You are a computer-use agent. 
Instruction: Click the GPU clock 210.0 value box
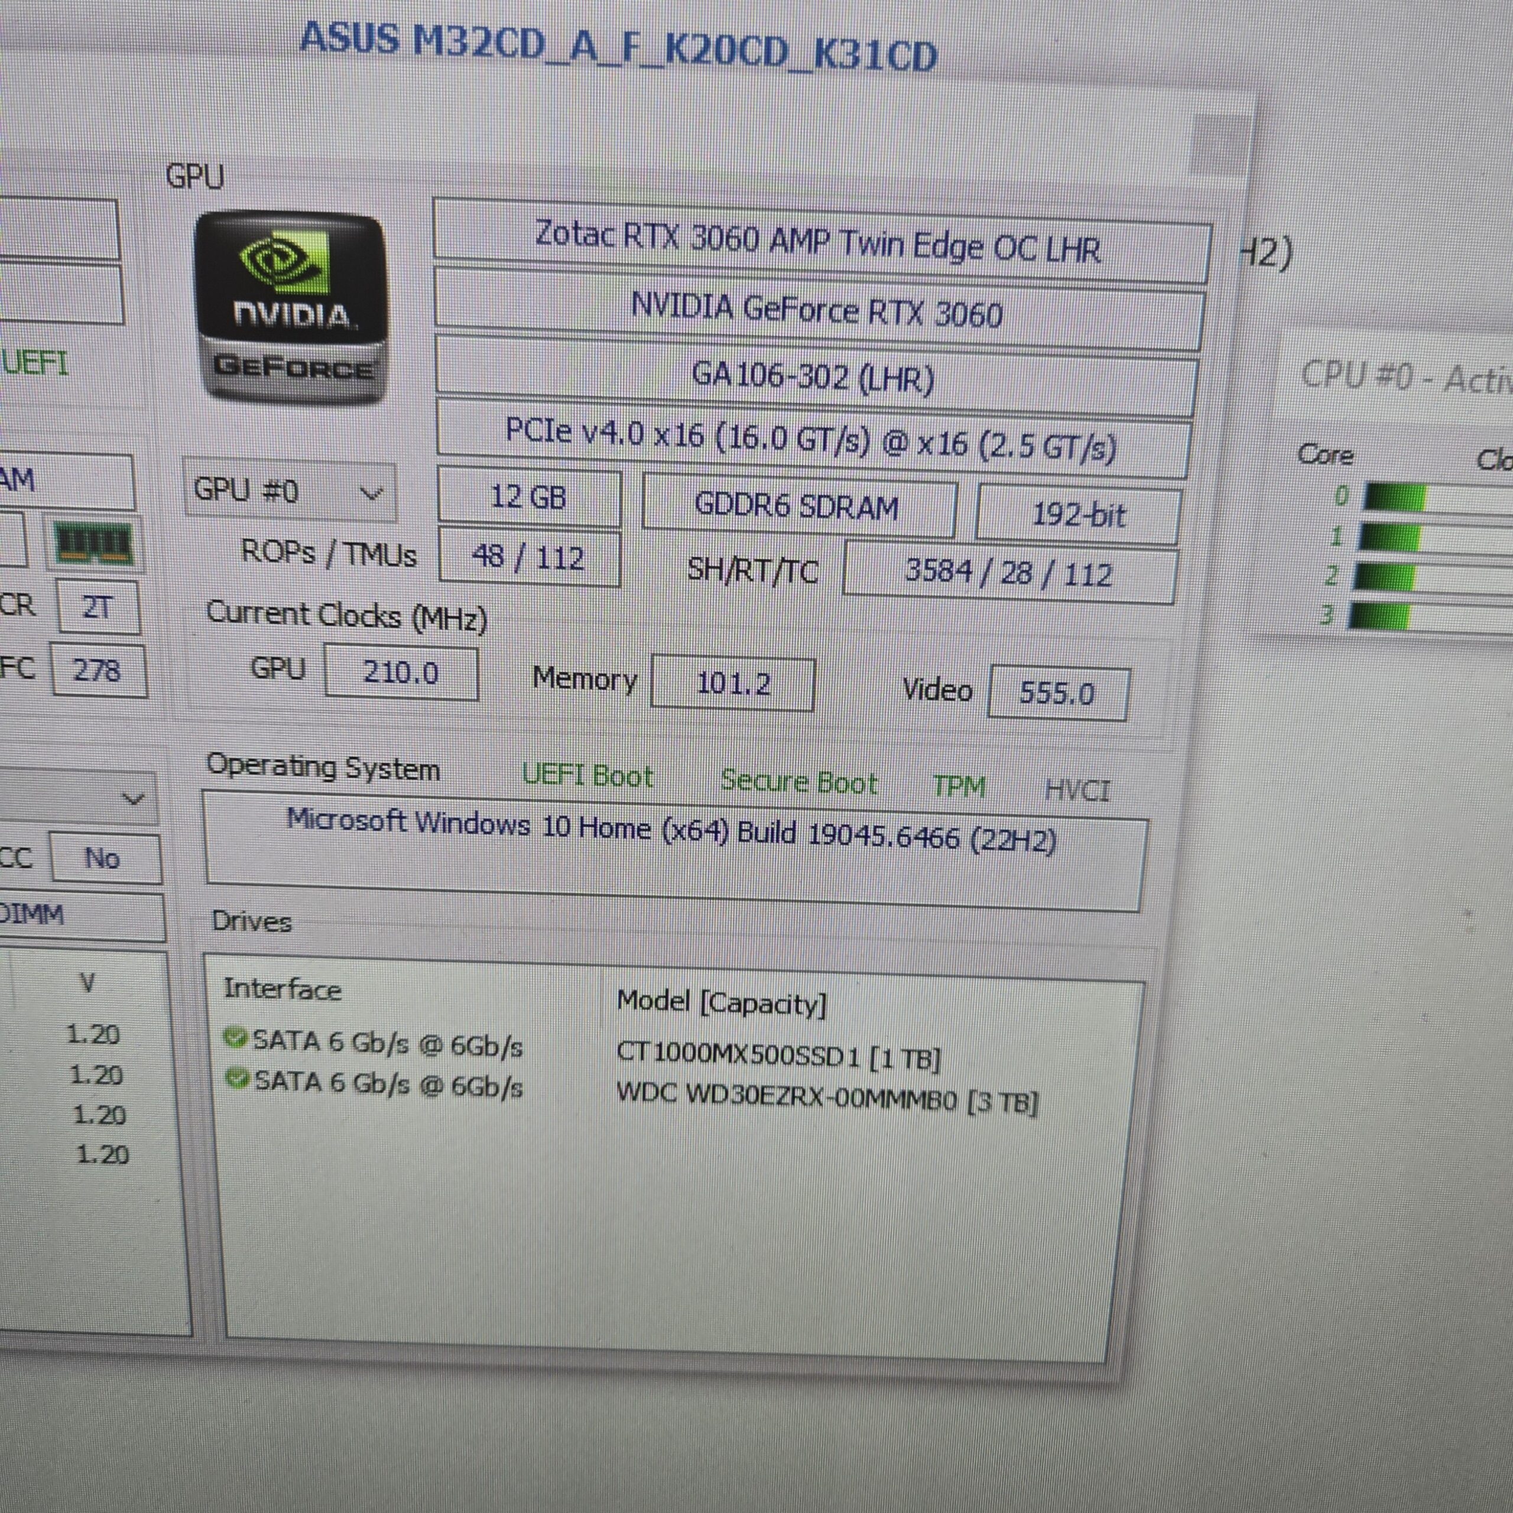400,672
